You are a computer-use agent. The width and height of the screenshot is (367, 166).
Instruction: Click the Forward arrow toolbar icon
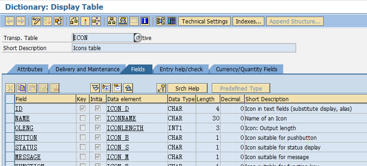pyautogui.click(x=21, y=21)
